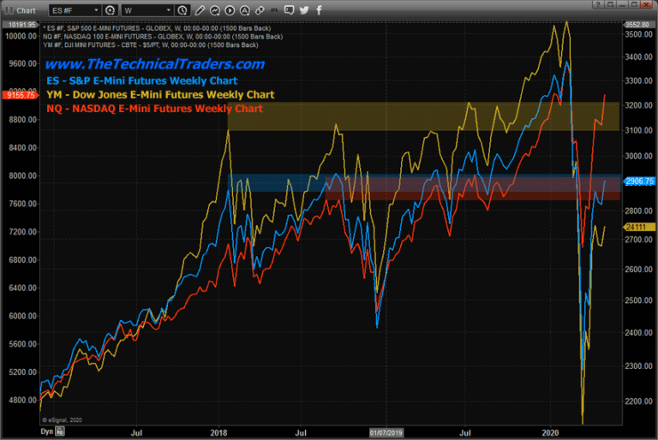Open the question mark help button
The height and width of the screenshot is (440, 658).
point(597,4)
